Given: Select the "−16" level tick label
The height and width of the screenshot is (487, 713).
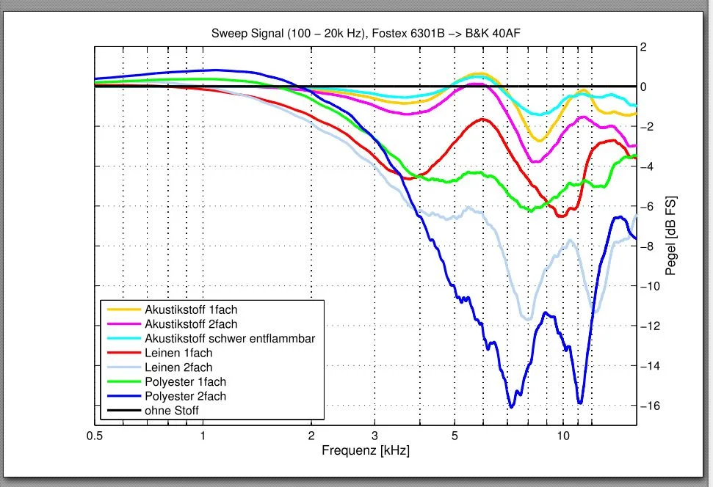Looking at the screenshot, I should (650, 406).
